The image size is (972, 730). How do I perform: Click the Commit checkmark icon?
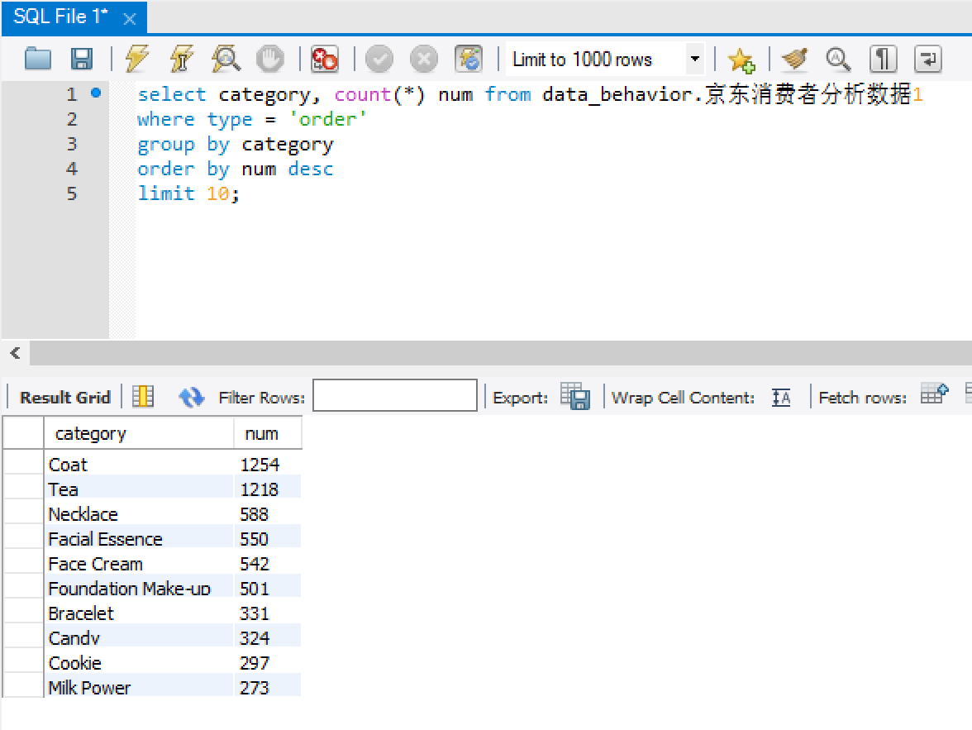tap(379, 60)
